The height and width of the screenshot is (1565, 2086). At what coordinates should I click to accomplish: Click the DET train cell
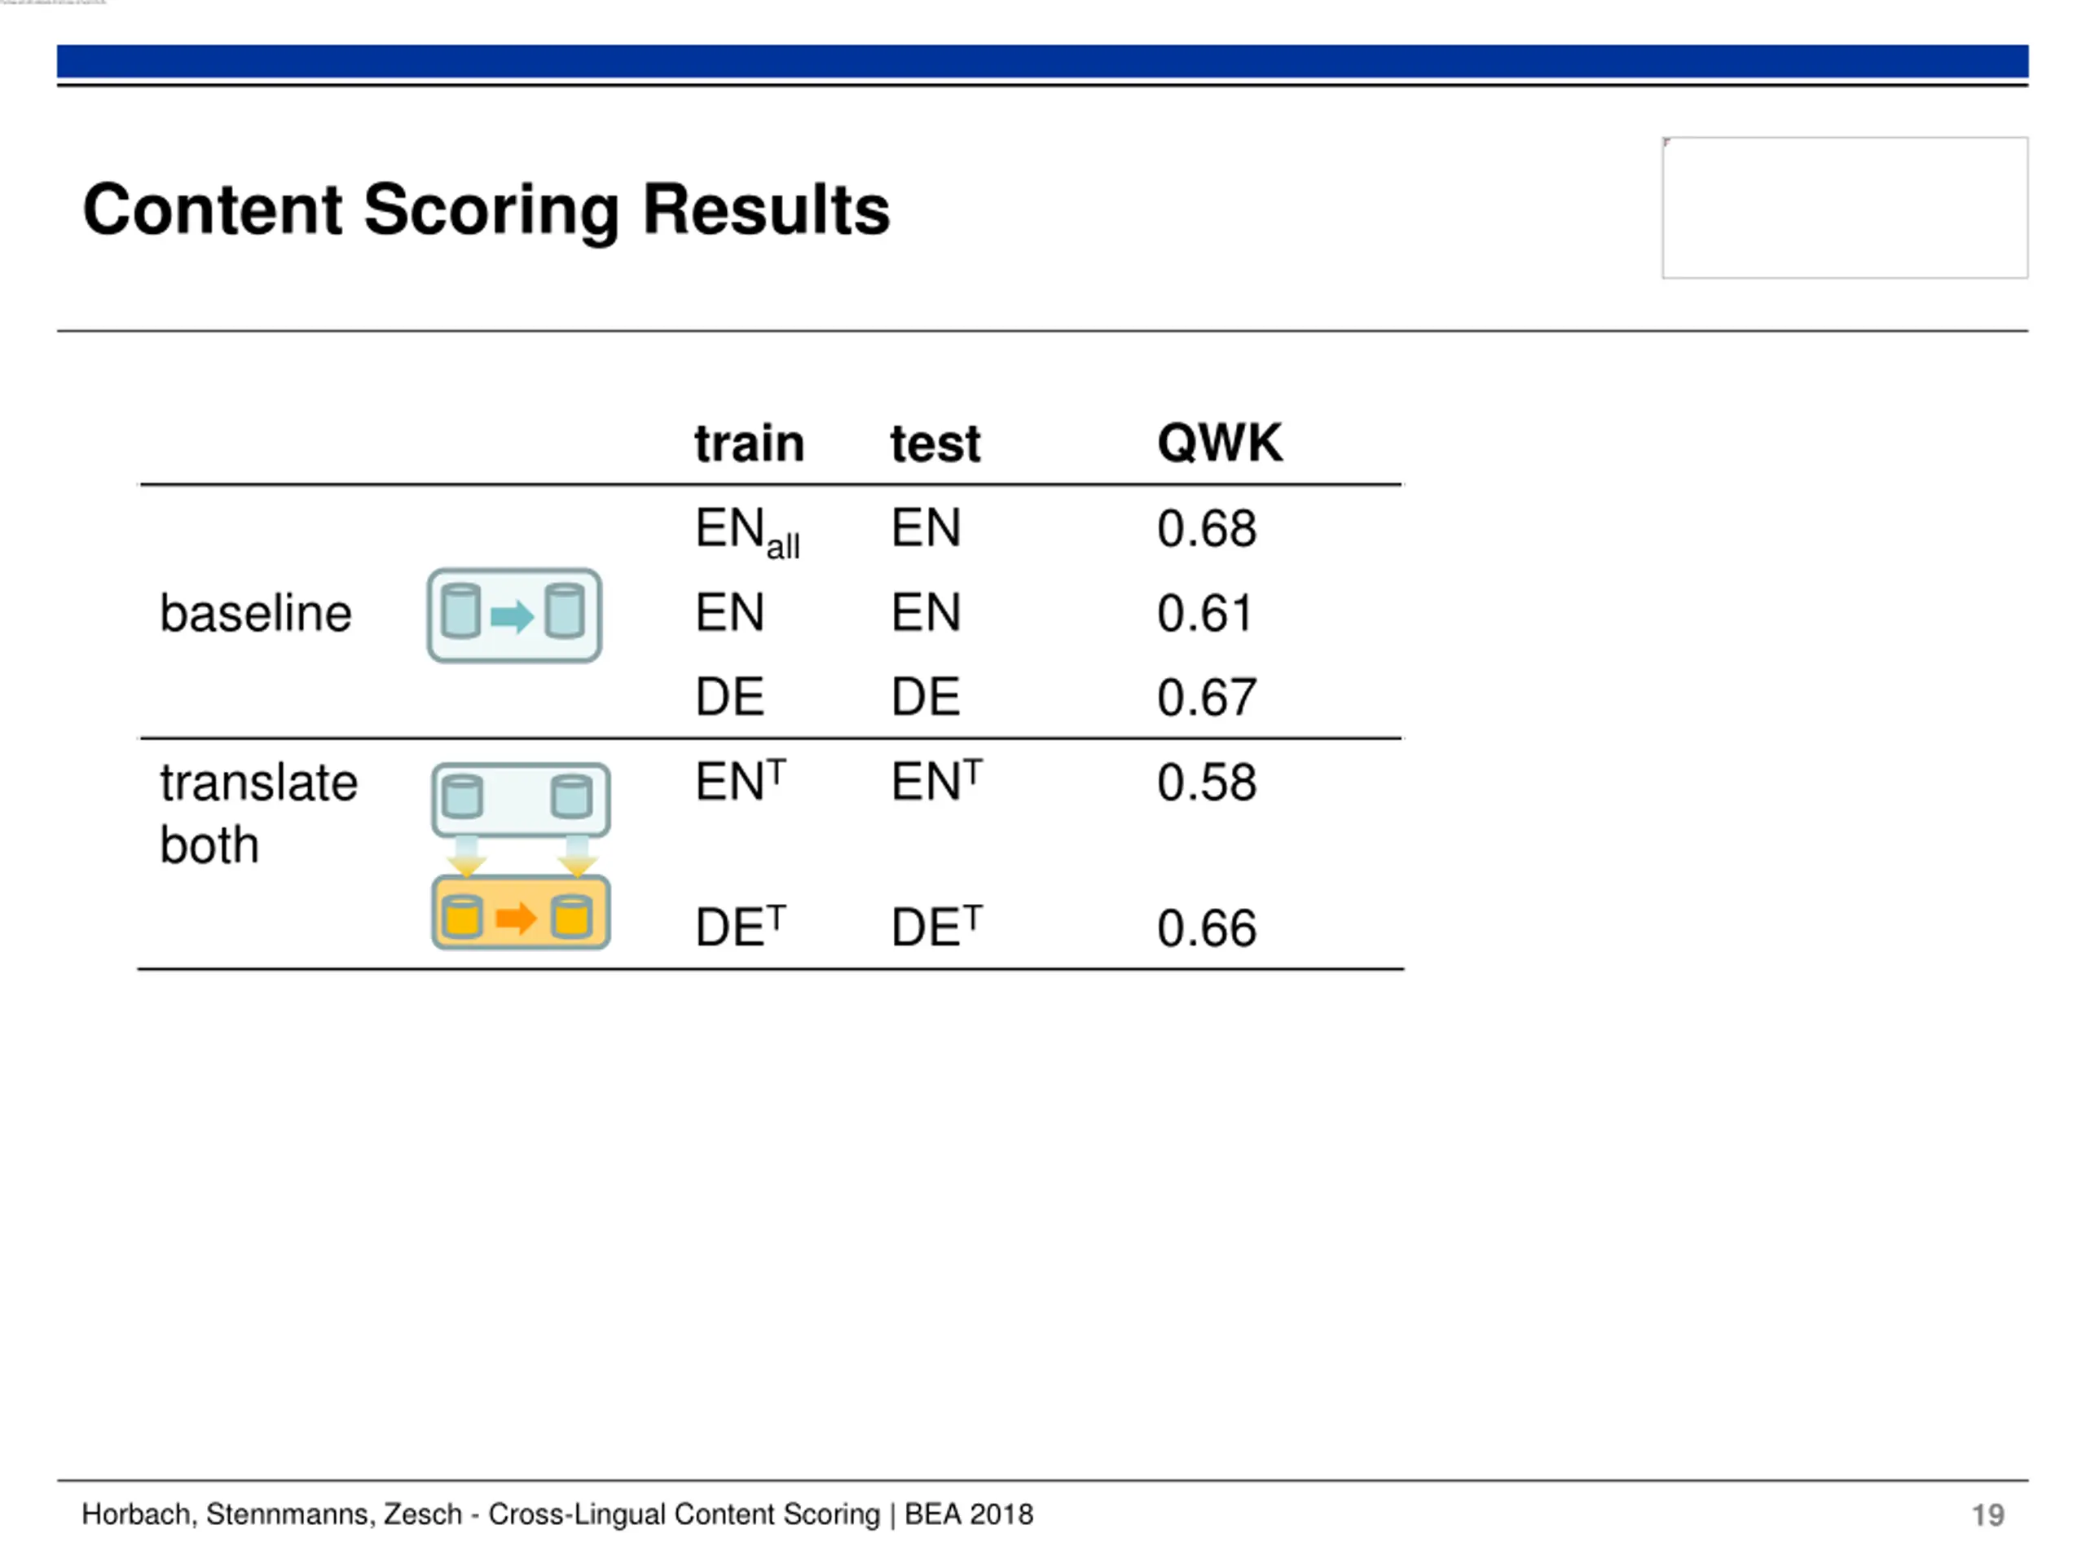(742, 925)
